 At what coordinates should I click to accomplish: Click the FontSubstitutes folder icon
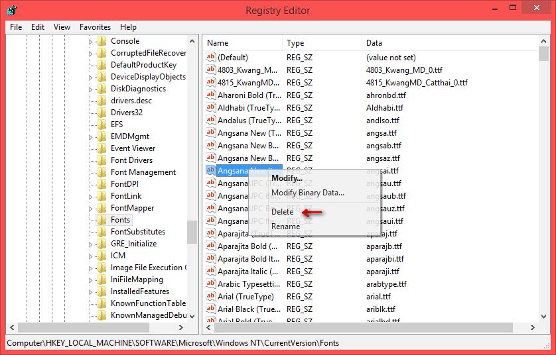[102, 232]
